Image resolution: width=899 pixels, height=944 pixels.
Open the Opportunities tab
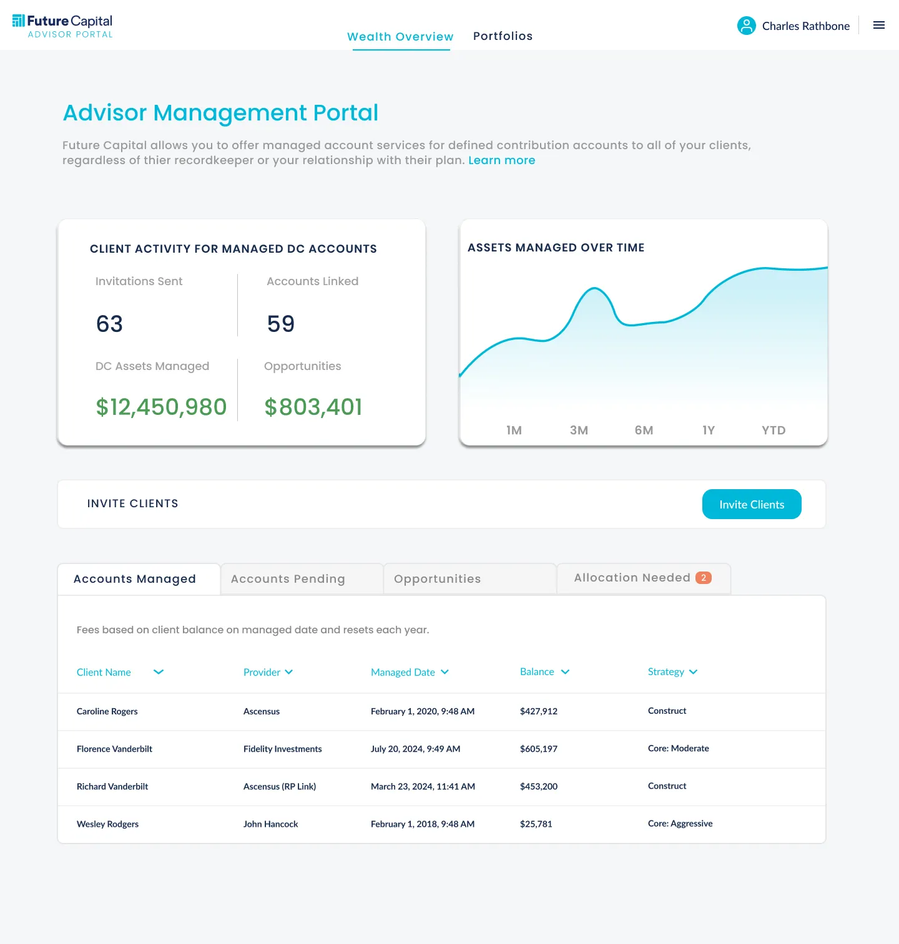click(x=469, y=579)
